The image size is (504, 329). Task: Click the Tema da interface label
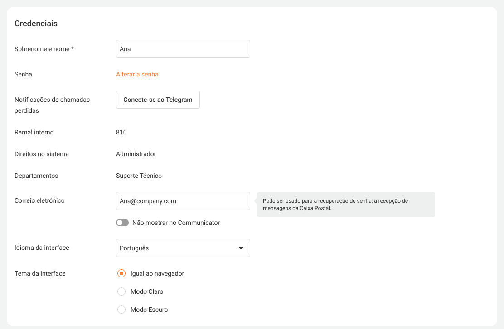pos(40,273)
